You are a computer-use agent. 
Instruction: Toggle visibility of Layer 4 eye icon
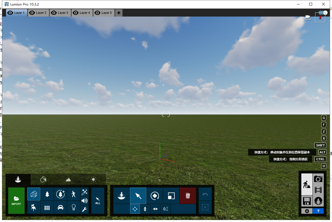point(75,13)
